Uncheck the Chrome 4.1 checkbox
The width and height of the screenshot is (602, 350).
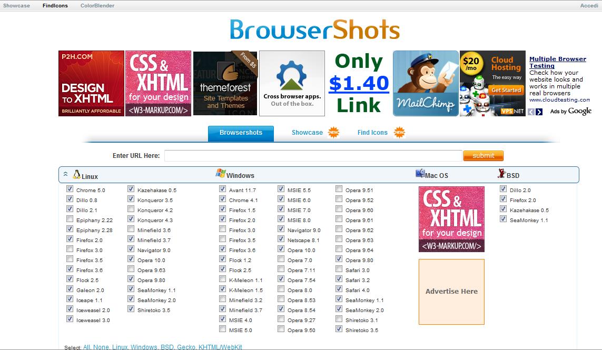[x=222, y=199]
